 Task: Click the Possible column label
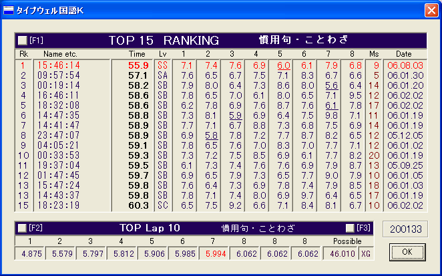(x=347, y=241)
